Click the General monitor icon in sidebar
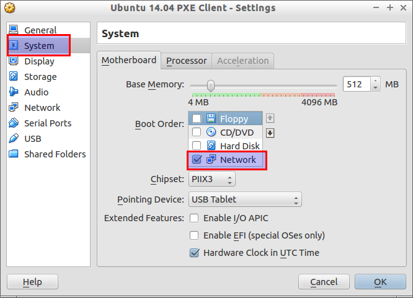Screen dimensions: 413x298 click(x=14, y=29)
